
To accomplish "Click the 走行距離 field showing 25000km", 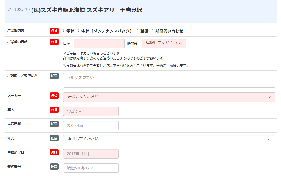I will coord(91,125).
